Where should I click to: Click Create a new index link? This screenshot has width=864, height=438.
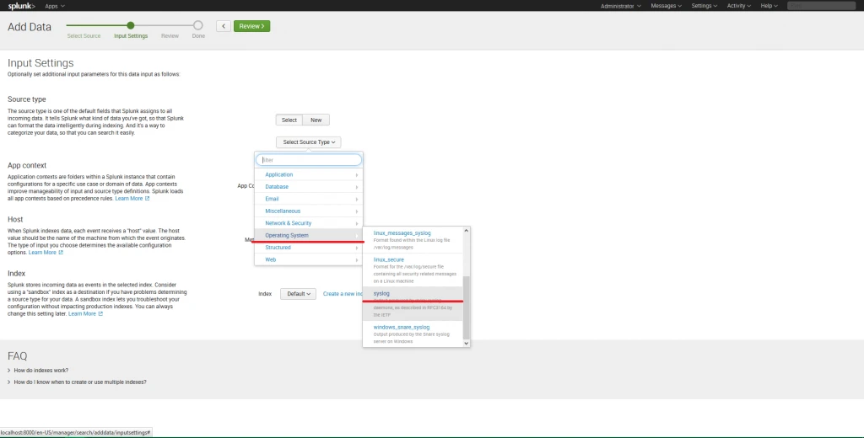(x=343, y=294)
